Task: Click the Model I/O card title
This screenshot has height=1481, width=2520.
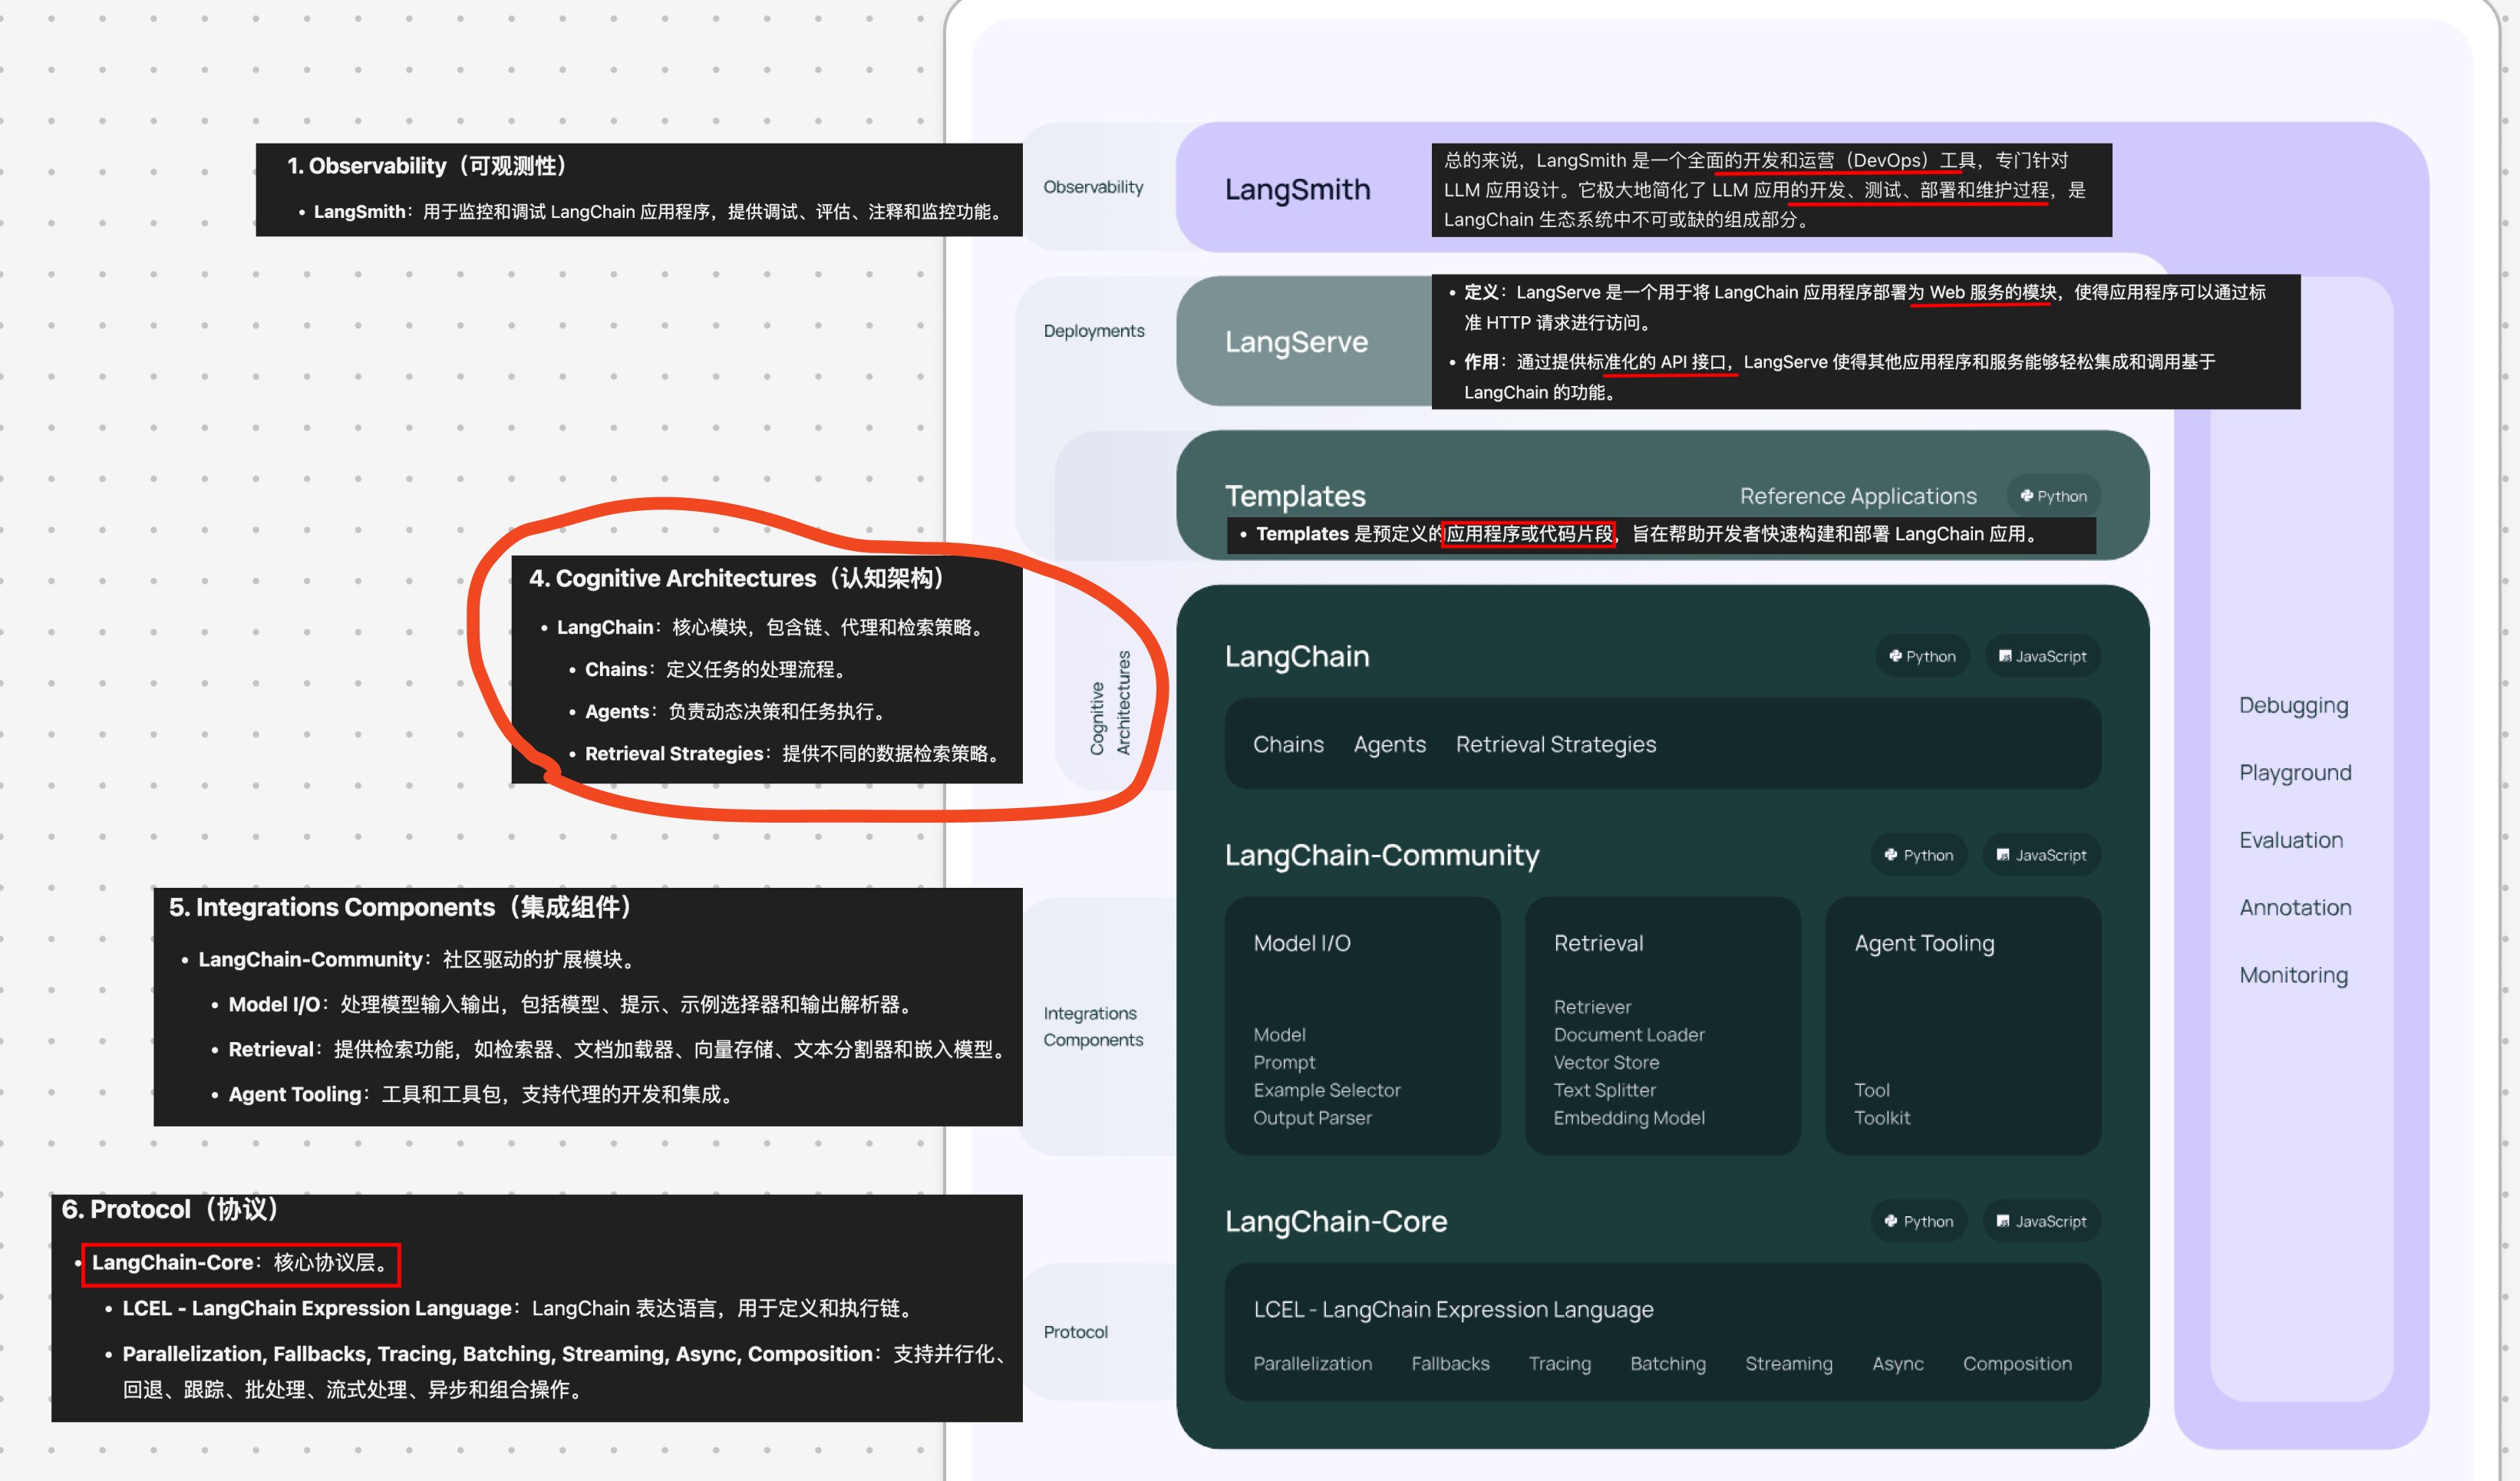Action: tap(1302, 943)
